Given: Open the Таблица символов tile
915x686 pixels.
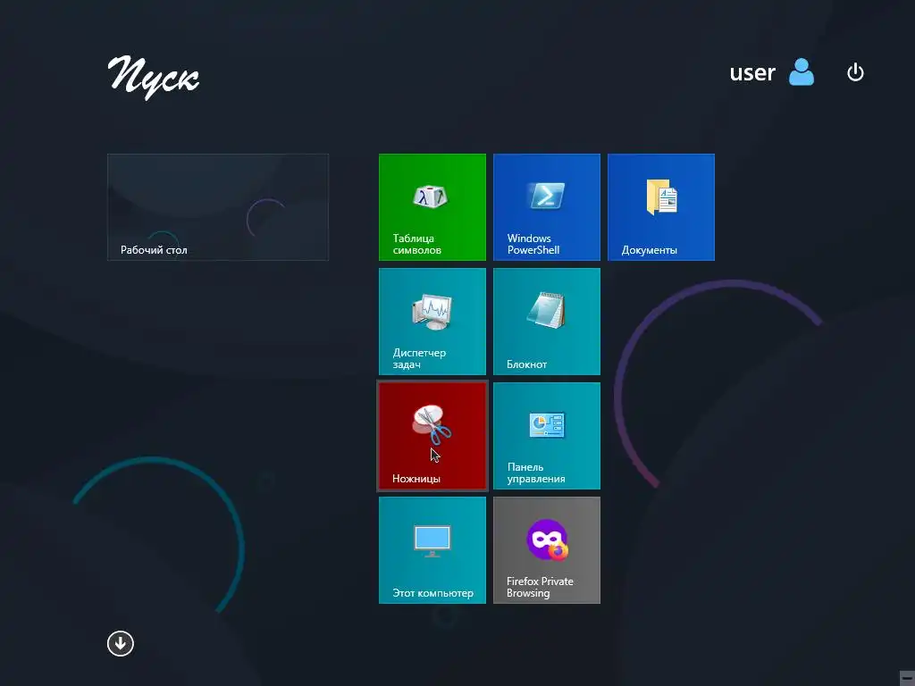Looking at the screenshot, I should click(432, 207).
